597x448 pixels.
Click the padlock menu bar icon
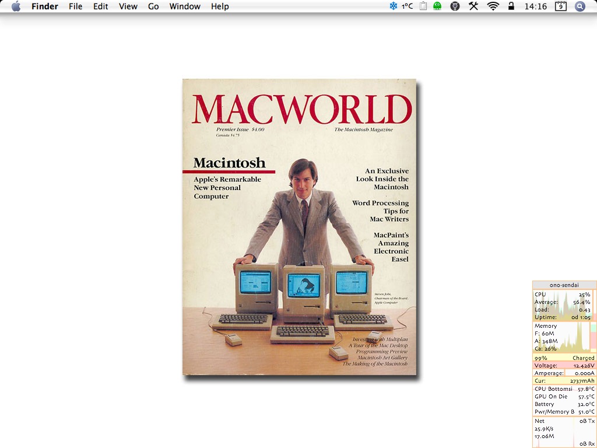pyautogui.click(x=511, y=6)
